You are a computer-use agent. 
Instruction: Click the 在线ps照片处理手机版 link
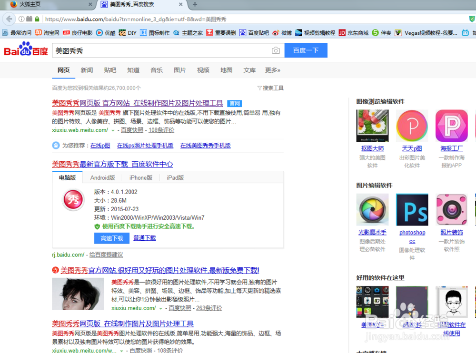pyautogui.click(x=145, y=146)
